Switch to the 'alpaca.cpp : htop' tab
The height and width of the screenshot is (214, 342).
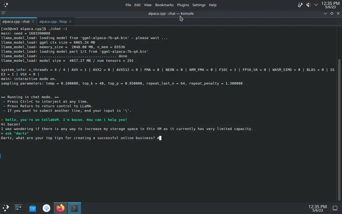(56, 21)
